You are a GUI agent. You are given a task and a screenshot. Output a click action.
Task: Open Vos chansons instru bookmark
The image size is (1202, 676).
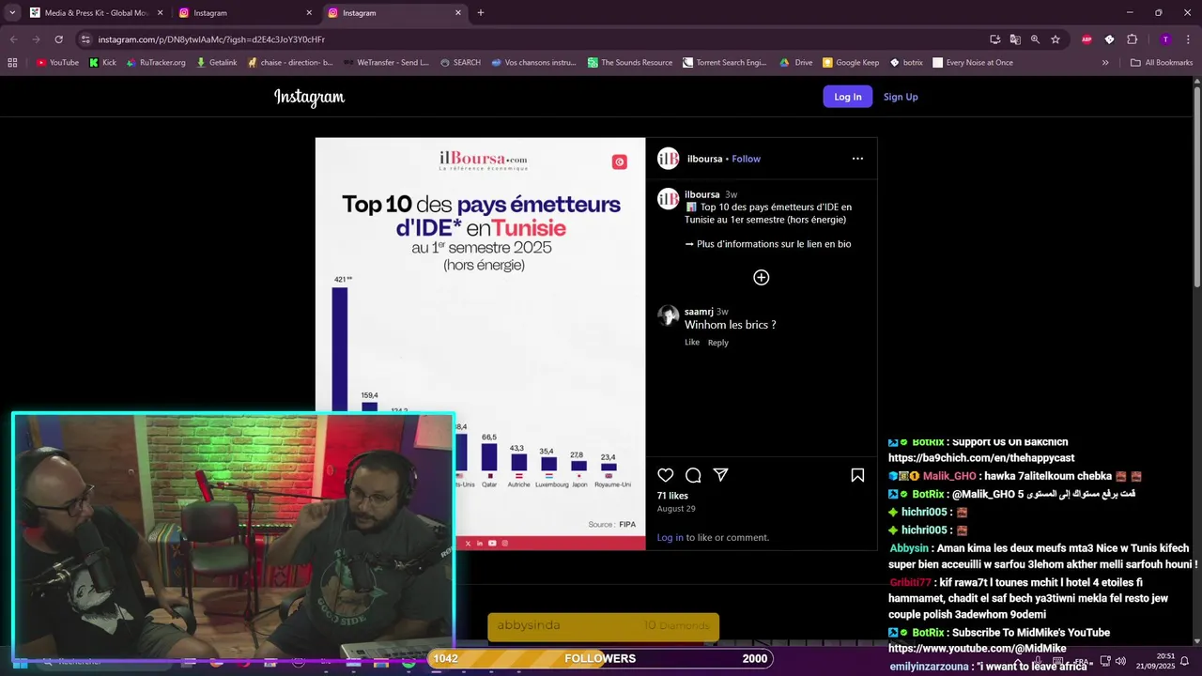coord(533,63)
